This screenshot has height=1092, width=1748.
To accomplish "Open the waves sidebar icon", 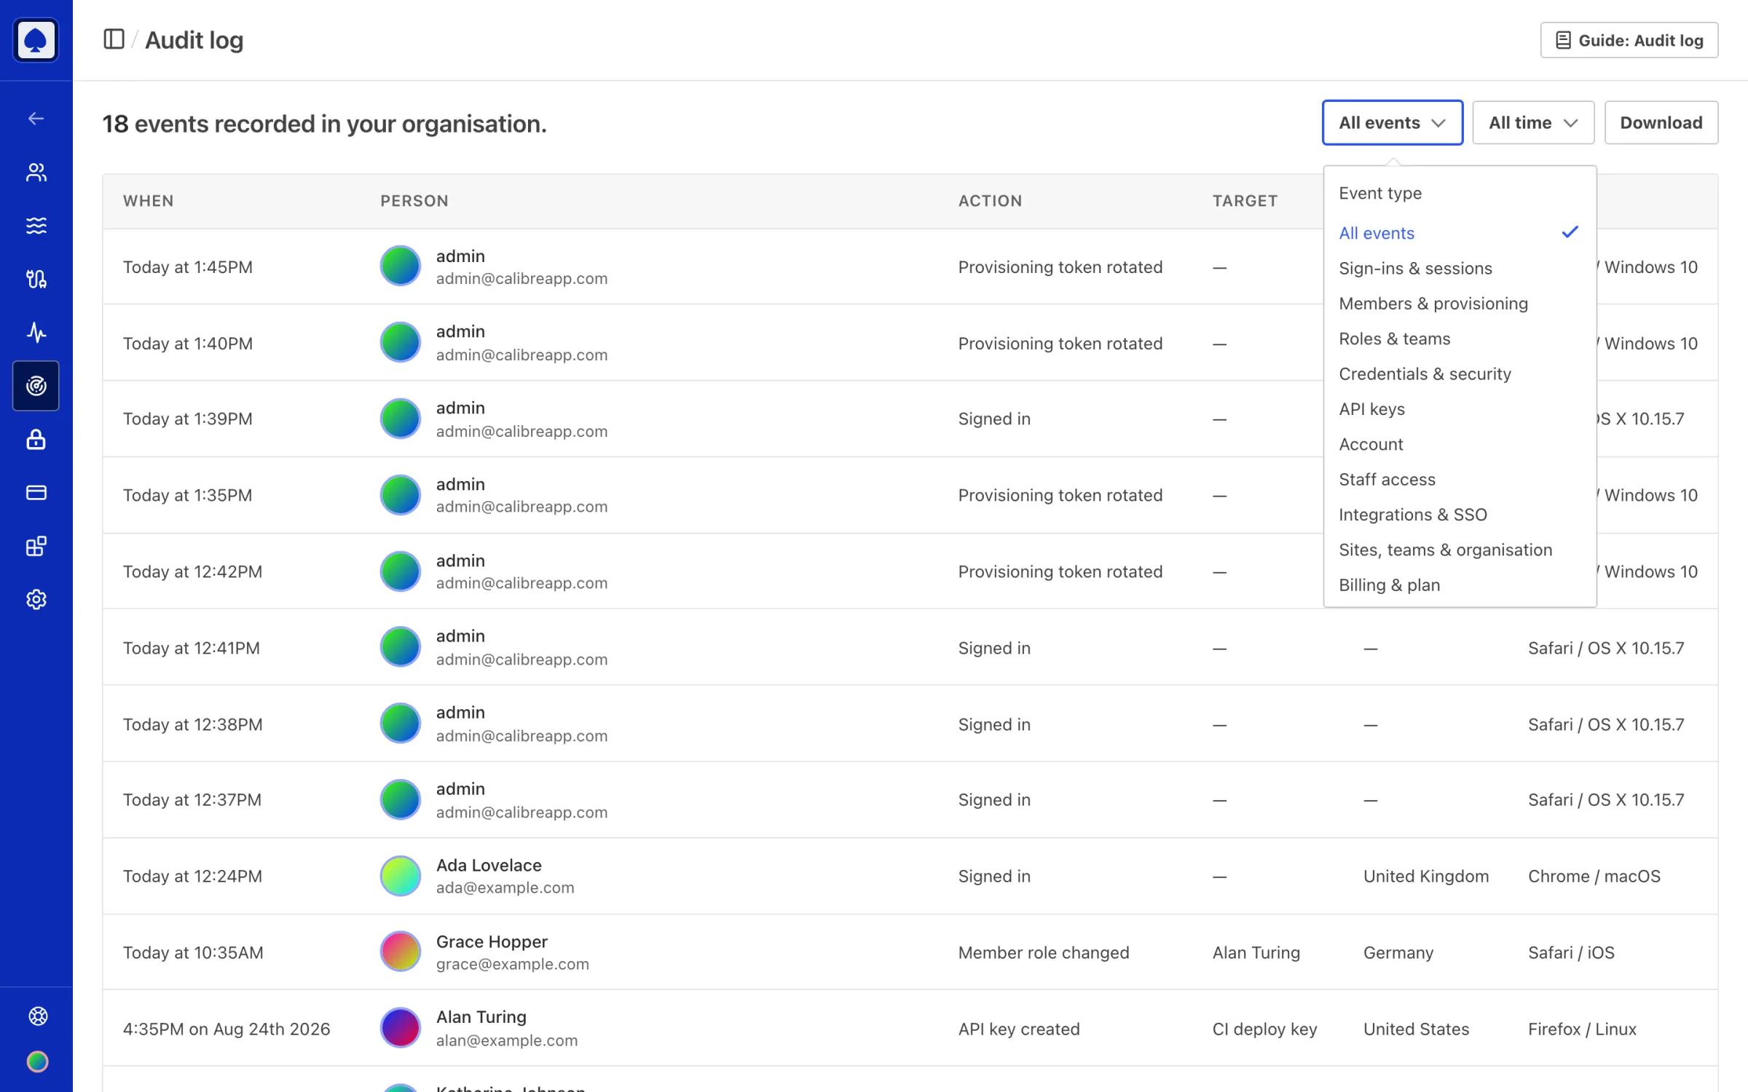I will pyautogui.click(x=36, y=226).
